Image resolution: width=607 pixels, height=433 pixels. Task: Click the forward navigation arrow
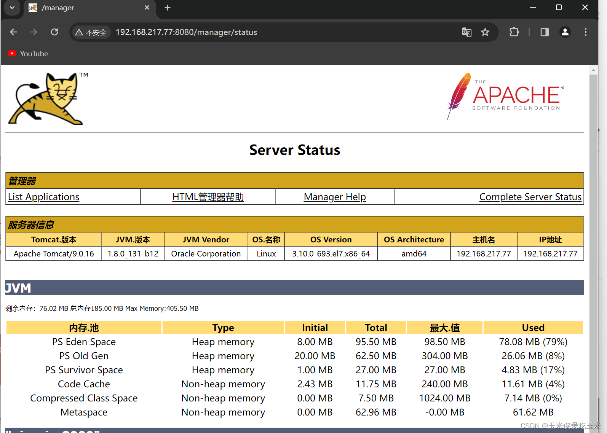(34, 32)
